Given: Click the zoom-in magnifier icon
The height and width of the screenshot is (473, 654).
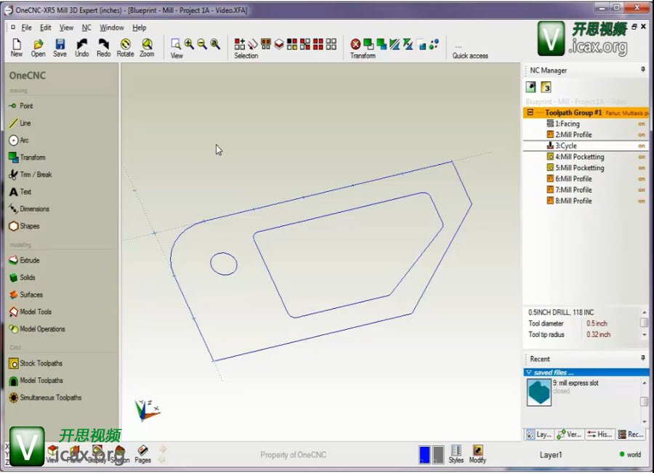Looking at the screenshot, I should pyautogui.click(x=189, y=44).
